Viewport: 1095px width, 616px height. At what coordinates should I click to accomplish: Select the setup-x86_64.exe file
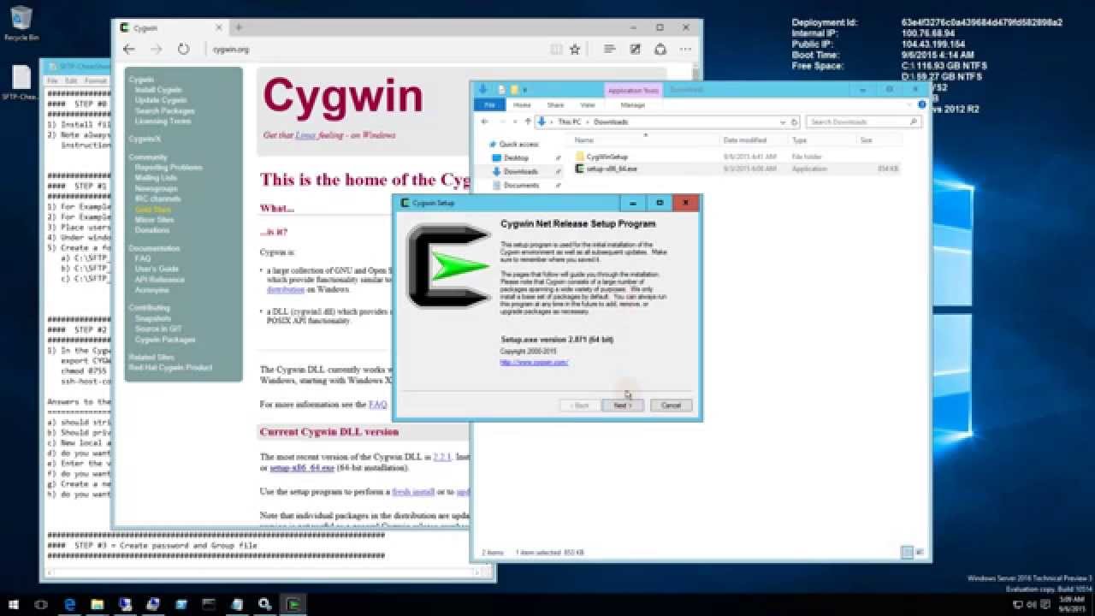[612, 169]
